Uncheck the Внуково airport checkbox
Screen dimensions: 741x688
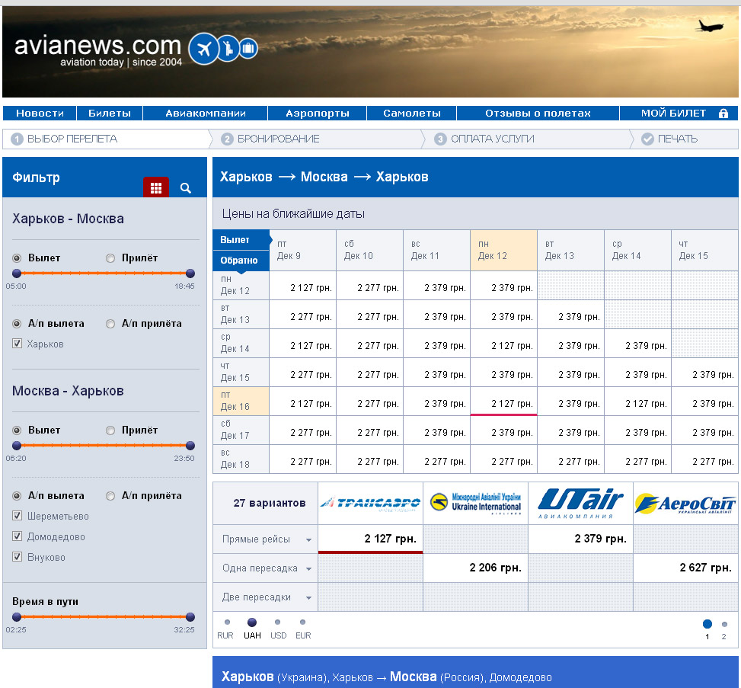[x=17, y=557]
